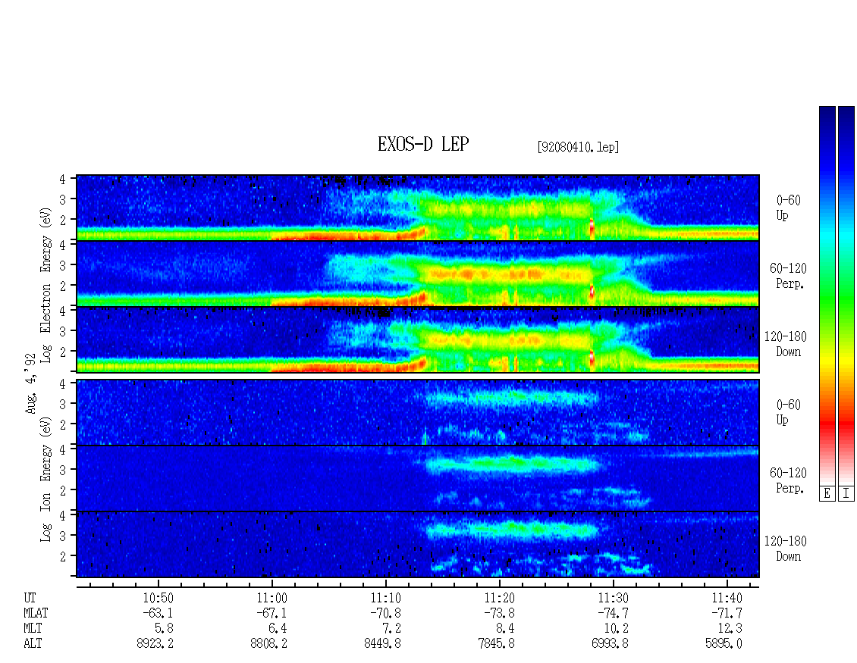
Task: Click the MLT value 12.3
Action: tap(730, 629)
